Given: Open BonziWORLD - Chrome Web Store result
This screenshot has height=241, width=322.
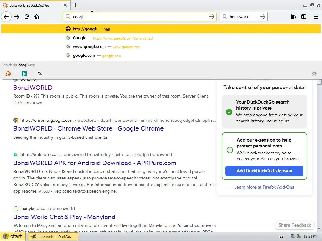Looking at the screenshot, I should pyautogui.click(x=88, y=128).
